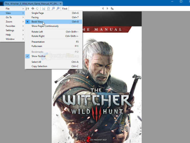Click Select All menu entry
190x143 pixels.
(54, 62)
